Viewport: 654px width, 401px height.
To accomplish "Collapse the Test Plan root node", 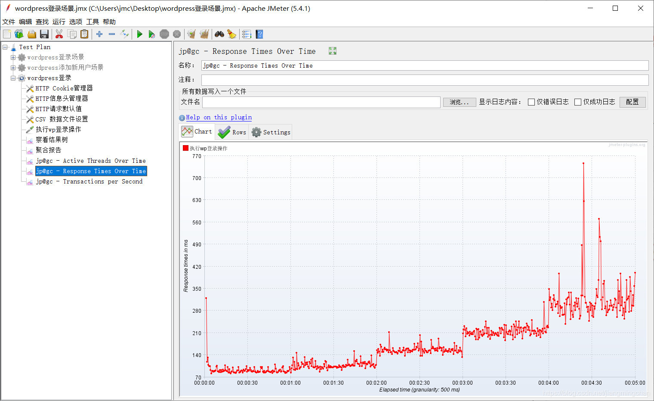I will pyautogui.click(x=5, y=47).
